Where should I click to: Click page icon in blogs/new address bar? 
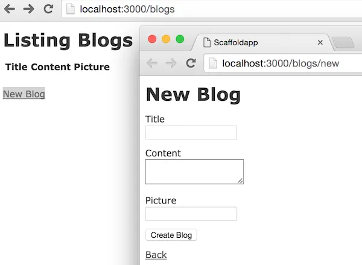[x=213, y=63]
